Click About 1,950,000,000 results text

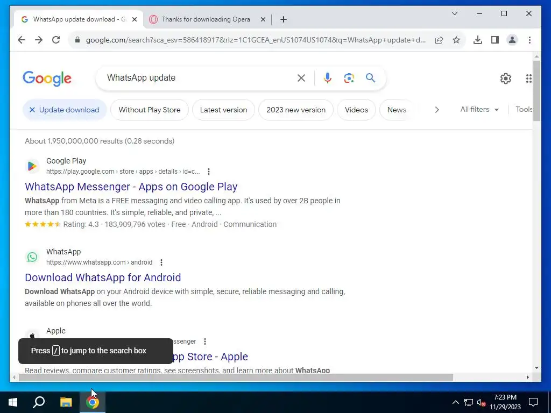pyautogui.click(x=100, y=141)
